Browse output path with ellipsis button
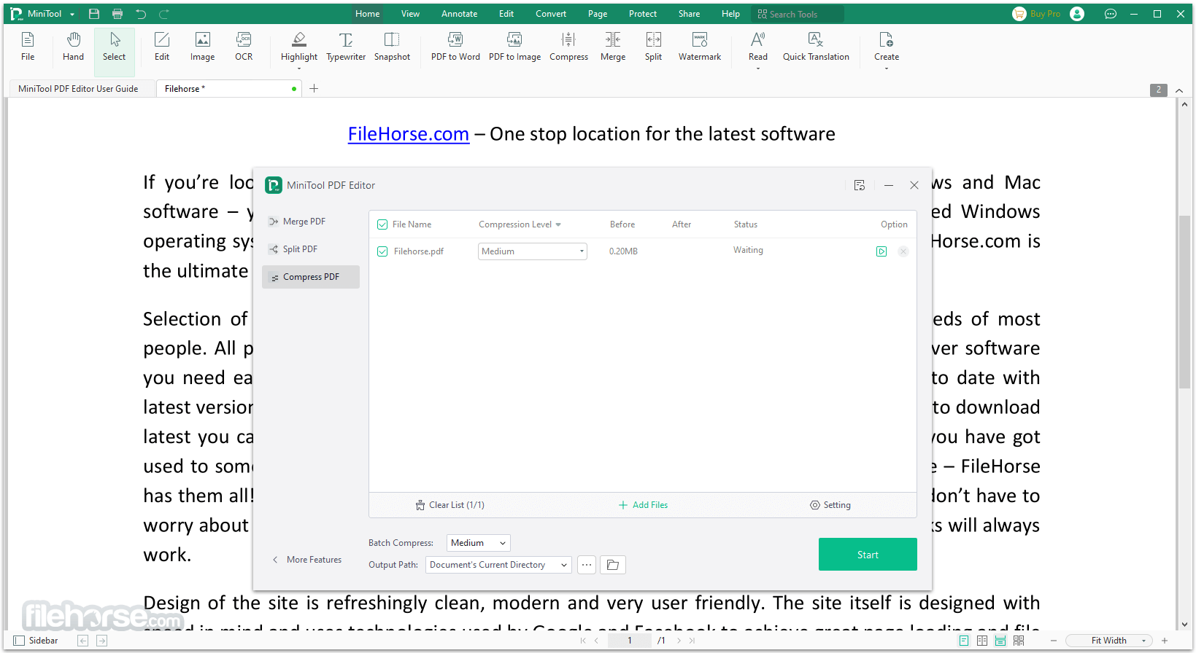 587,565
